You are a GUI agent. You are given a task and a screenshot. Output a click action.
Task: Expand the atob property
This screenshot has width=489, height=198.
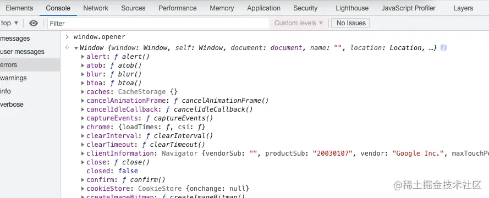click(x=83, y=65)
